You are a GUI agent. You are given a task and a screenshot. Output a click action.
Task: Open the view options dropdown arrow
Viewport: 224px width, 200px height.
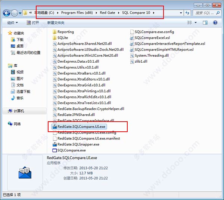[196, 22]
